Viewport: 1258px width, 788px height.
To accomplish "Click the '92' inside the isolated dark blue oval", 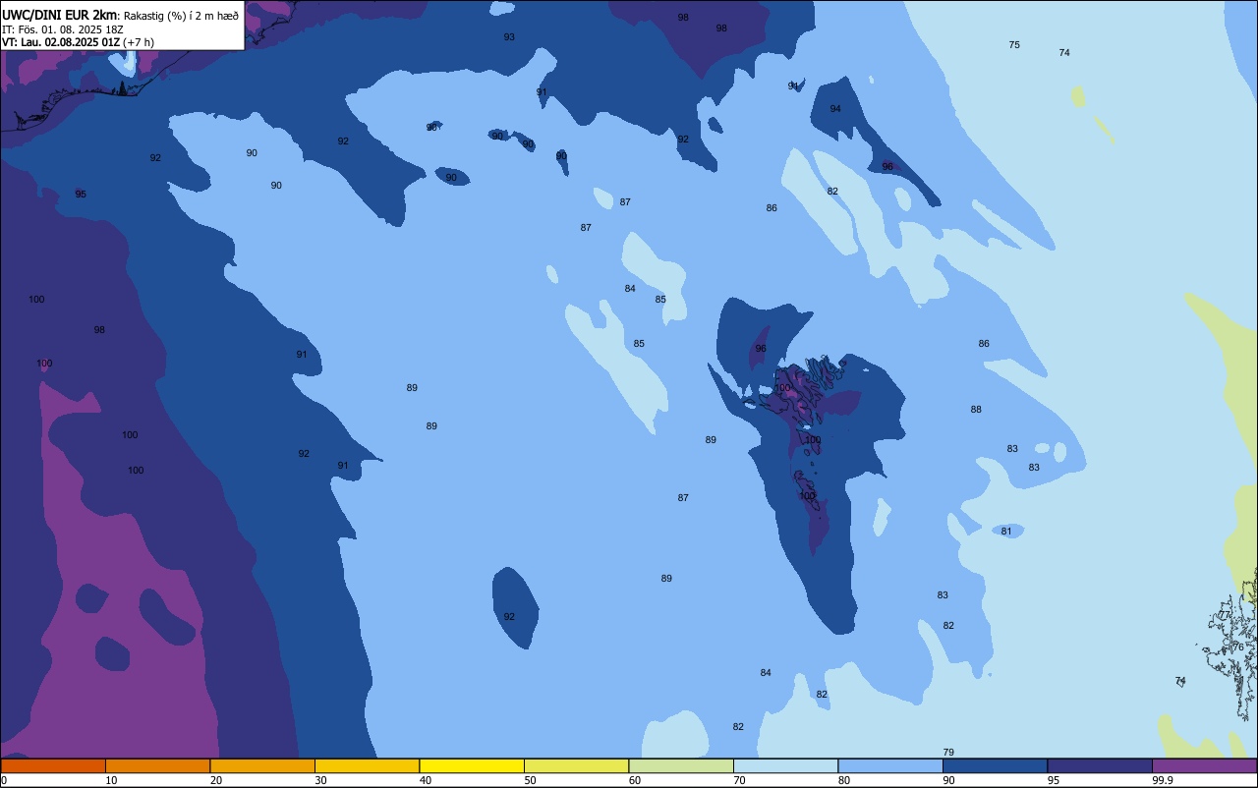I will (x=509, y=617).
